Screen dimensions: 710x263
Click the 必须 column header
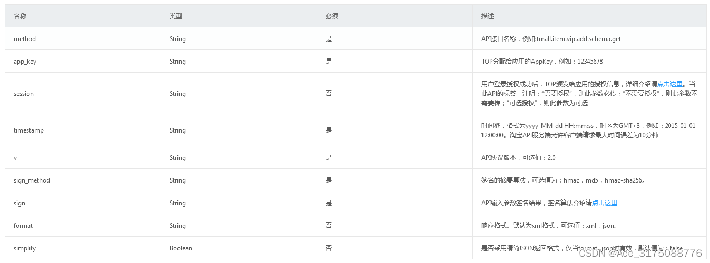(x=332, y=16)
